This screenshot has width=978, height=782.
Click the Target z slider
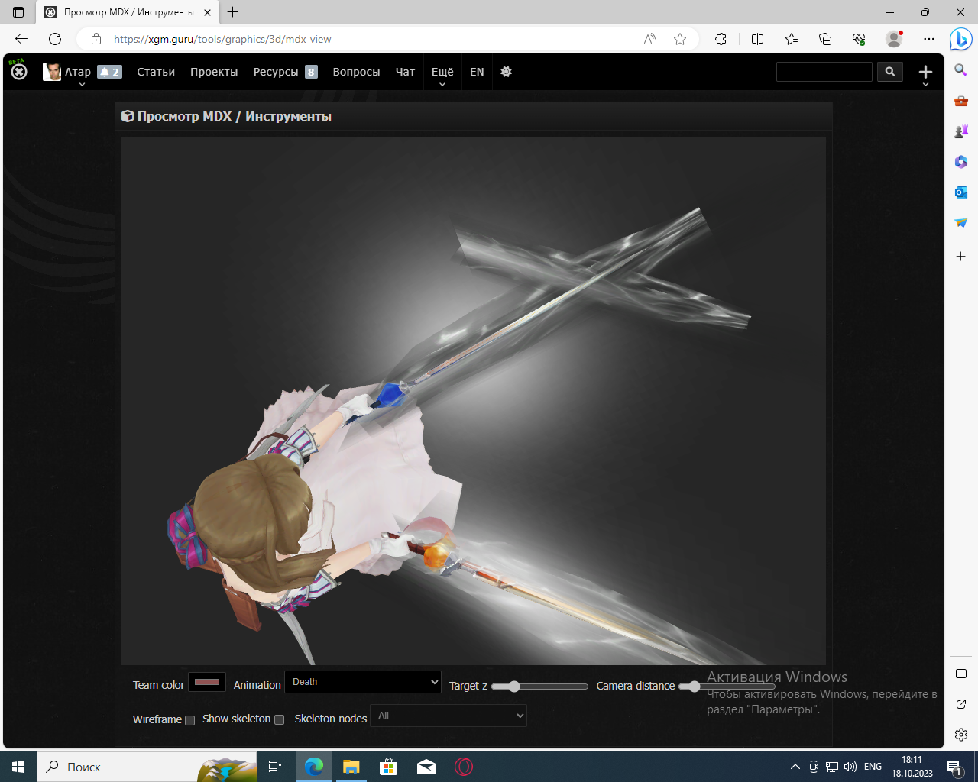pyautogui.click(x=539, y=687)
